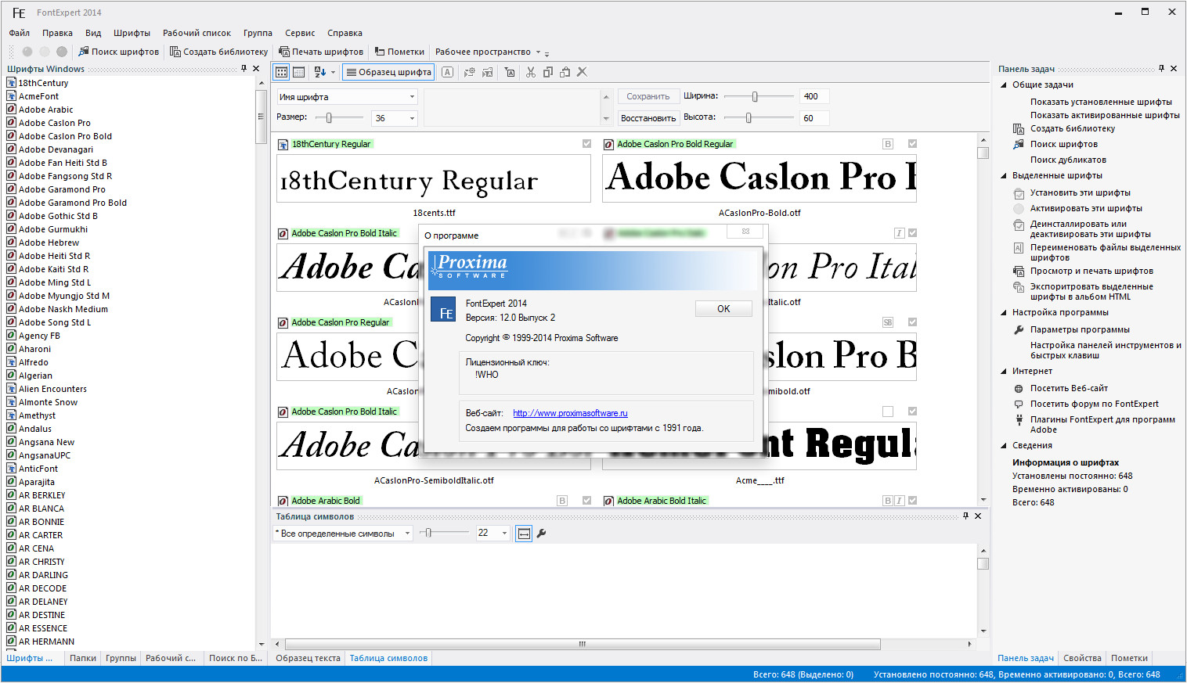This screenshot has height=683, width=1187.
Task: Click OK in the О программе dialog
Action: (x=723, y=309)
